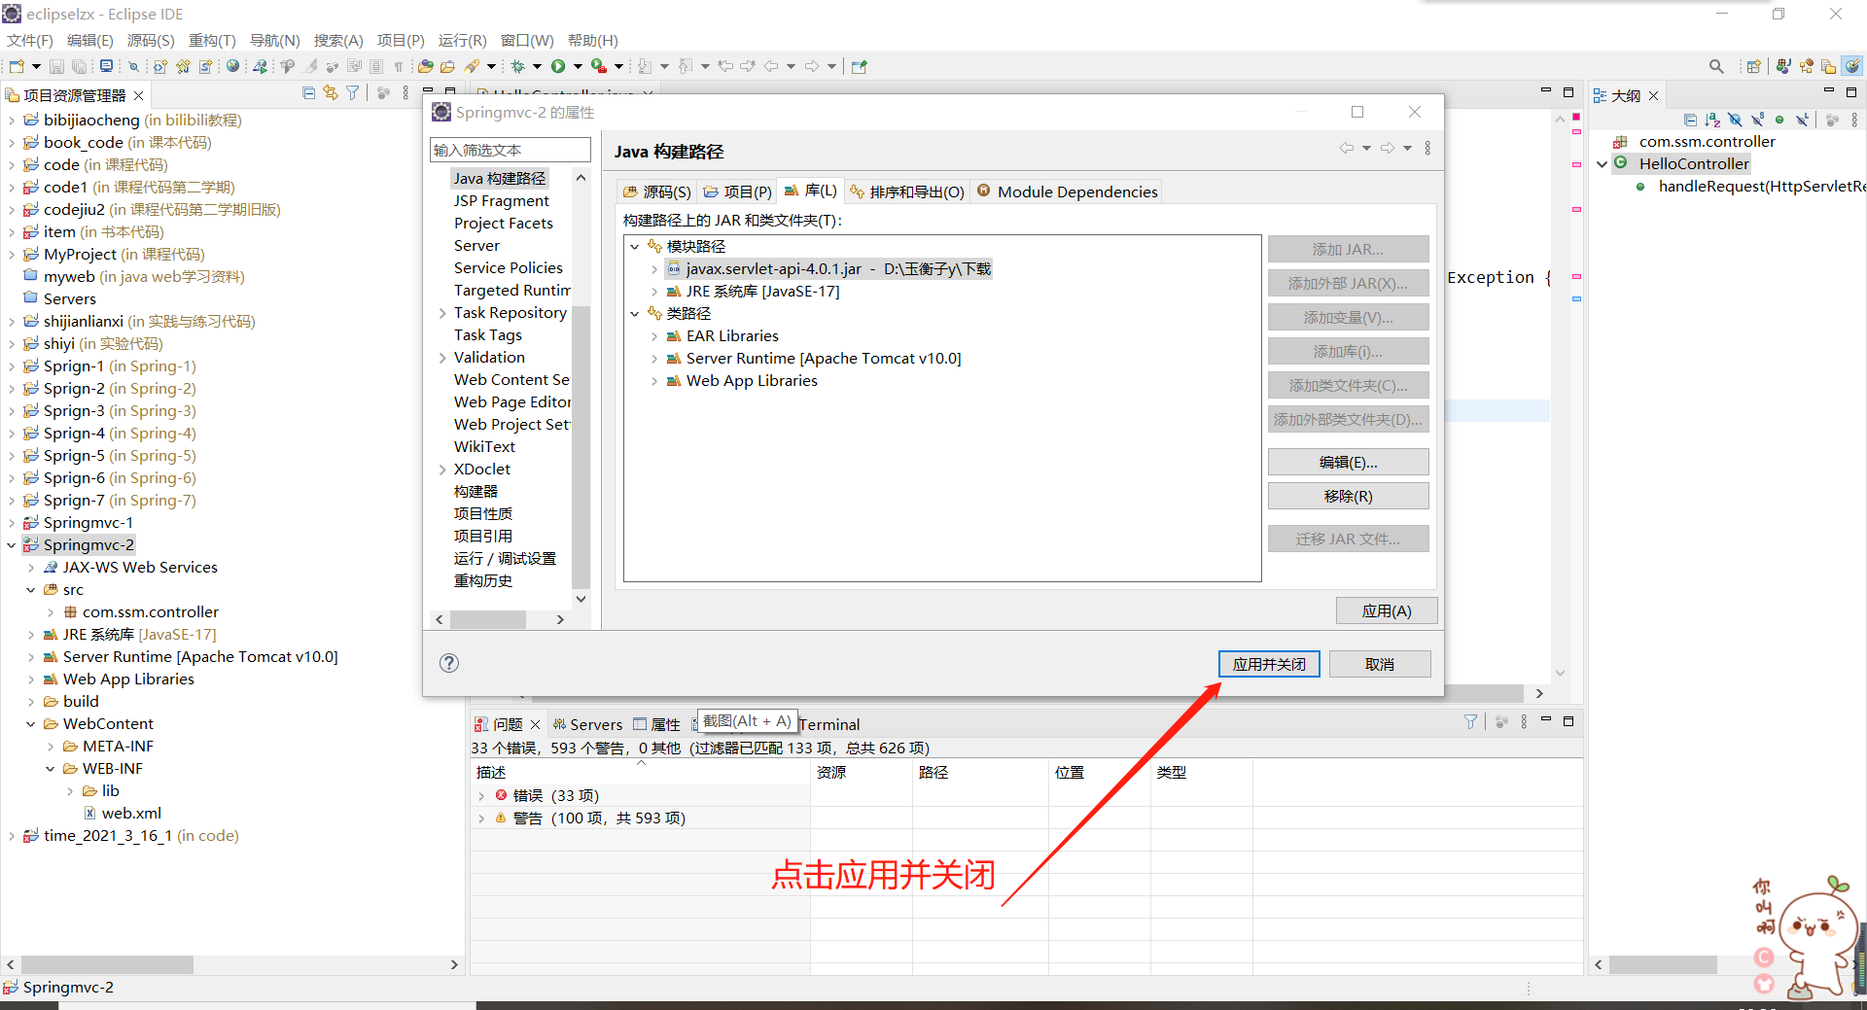Image resolution: width=1867 pixels, height=1010 pixels.
Task: Toggle Link with Editor in Project Explorer
Action: click(x=331, y=93)
